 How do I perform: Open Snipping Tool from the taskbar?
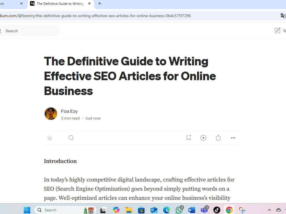(x=242, y=210)
